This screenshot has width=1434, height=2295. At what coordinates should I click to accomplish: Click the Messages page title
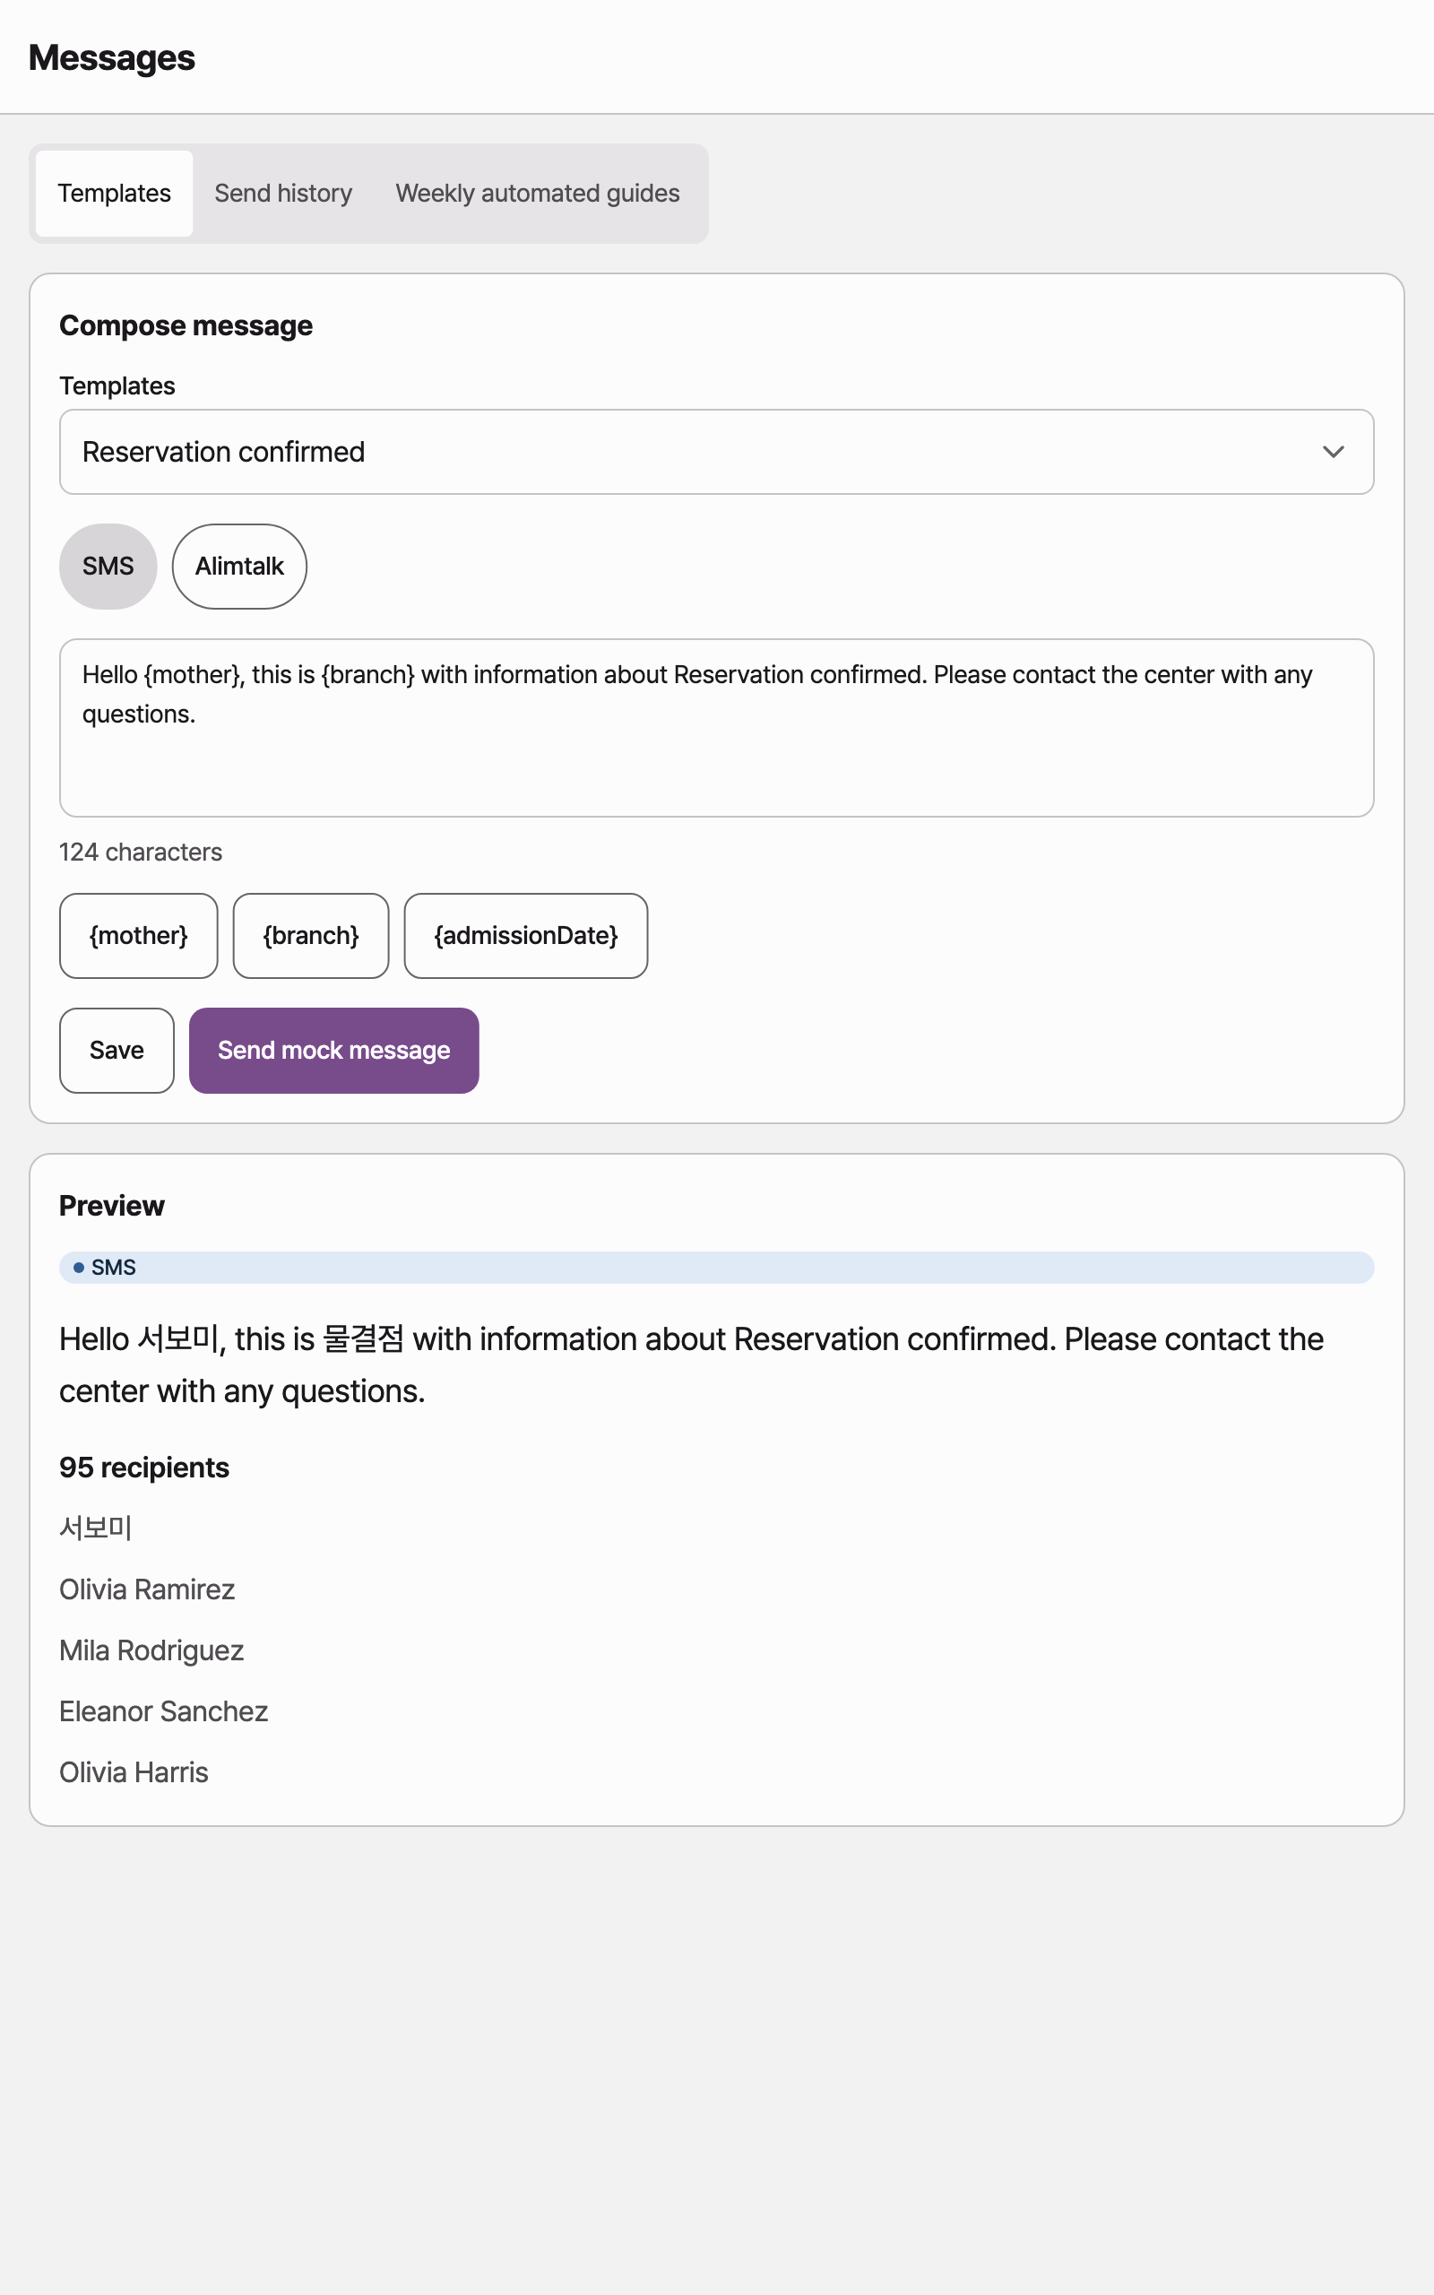[x=112, y=58]
